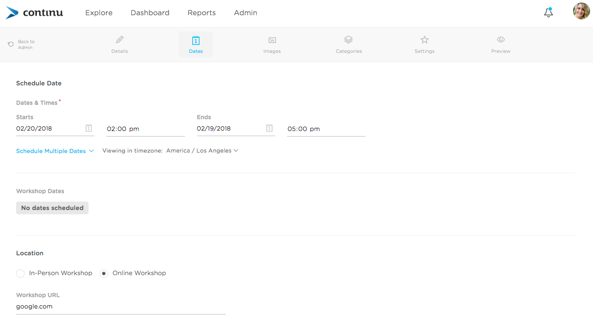Click the Back to Admin arrow icon
The height and width of the screenshot is (317, 593).
tap(11, 44)
